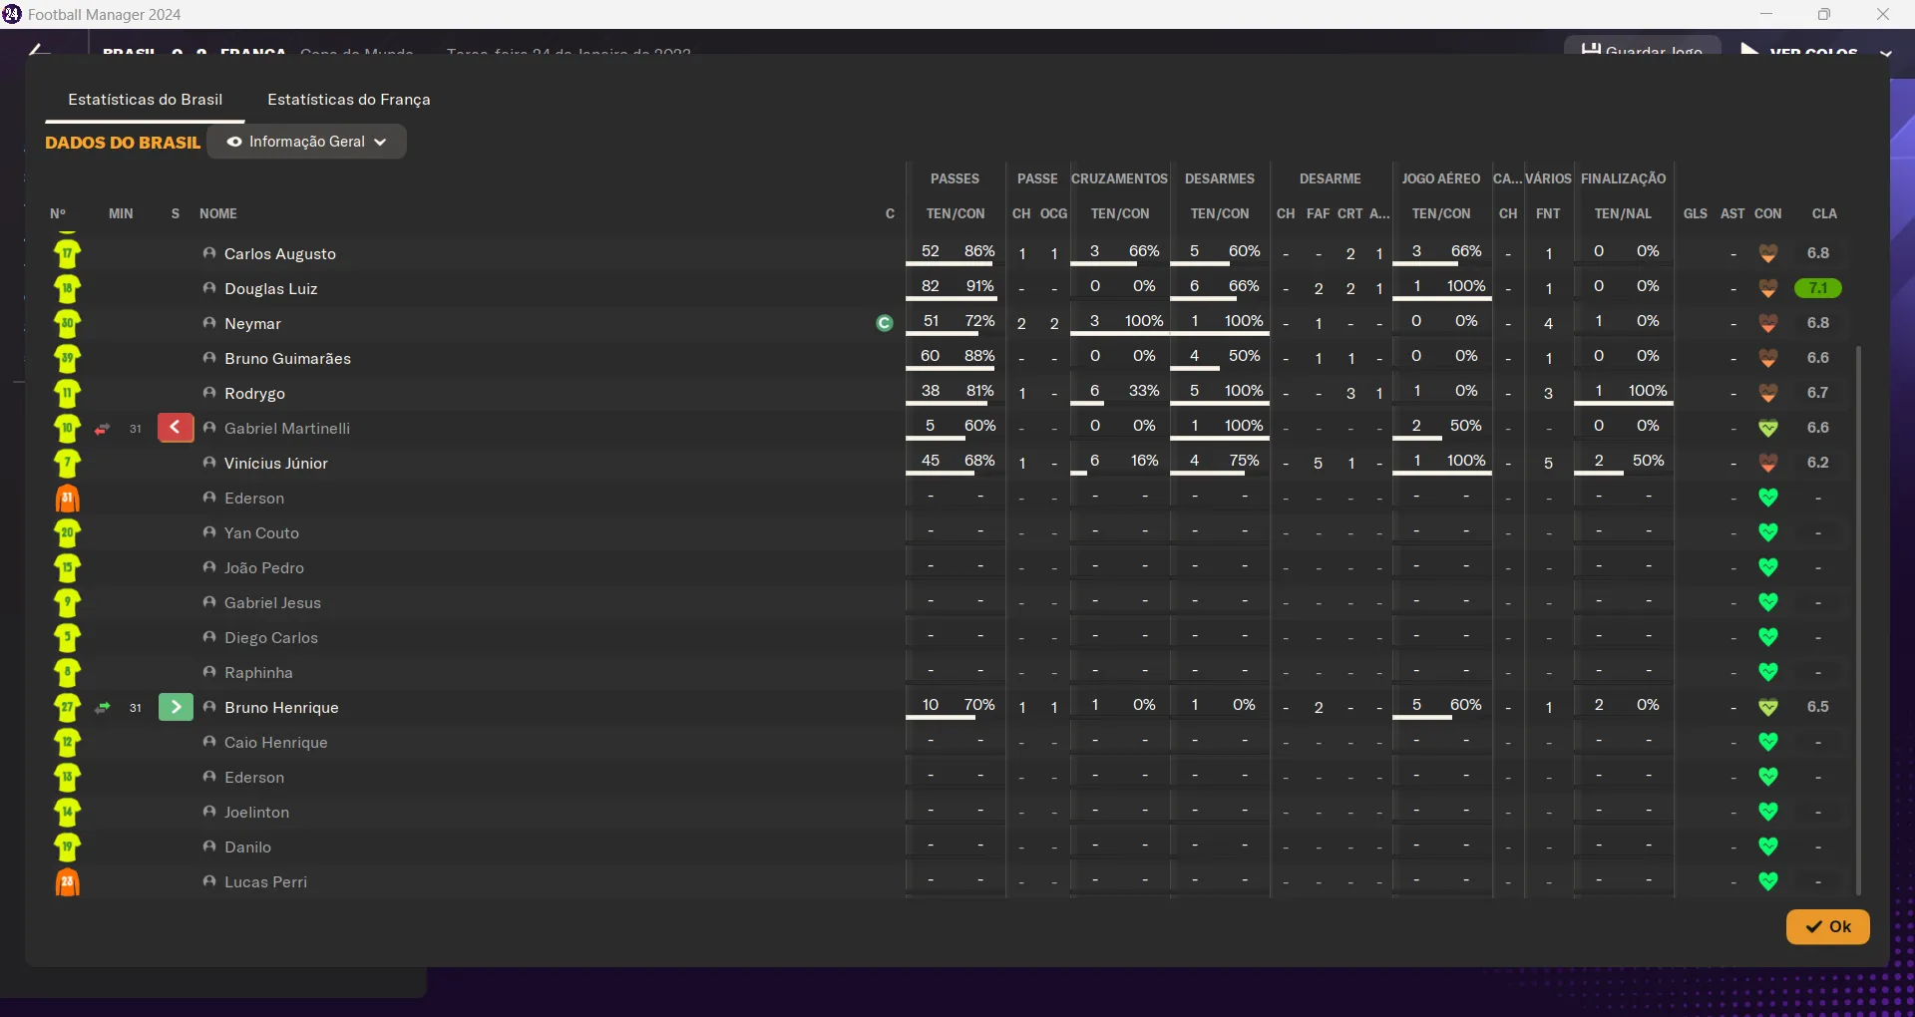Switch to Estatísticas do França tab

(348, 100)
